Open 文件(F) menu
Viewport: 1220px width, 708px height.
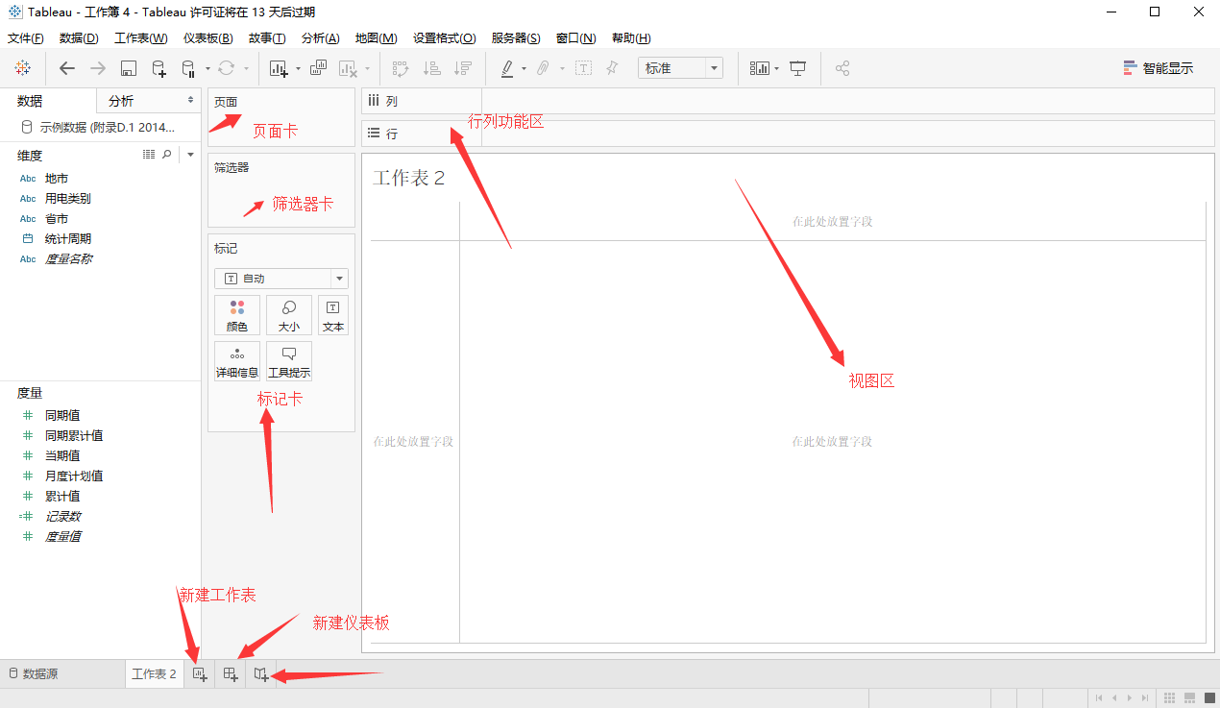[x=26, y=38]
